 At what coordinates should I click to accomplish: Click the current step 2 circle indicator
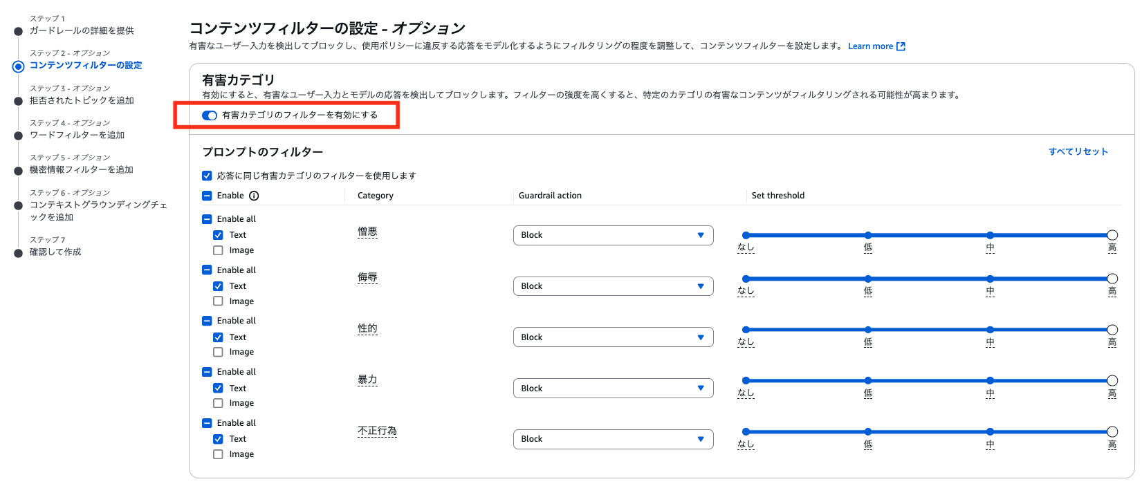(19, 66)
